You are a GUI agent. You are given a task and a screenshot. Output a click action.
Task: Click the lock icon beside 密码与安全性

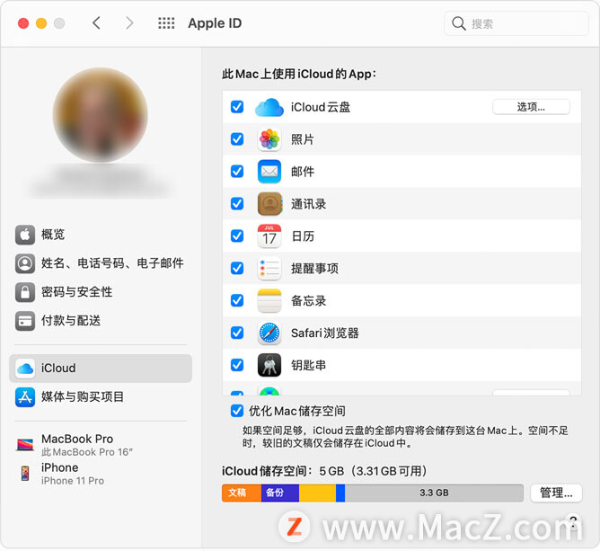[25, 292]
